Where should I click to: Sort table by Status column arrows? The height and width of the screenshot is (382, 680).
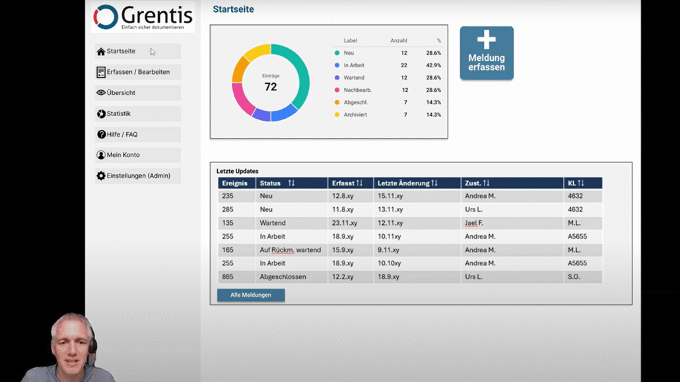pos(291,183)
